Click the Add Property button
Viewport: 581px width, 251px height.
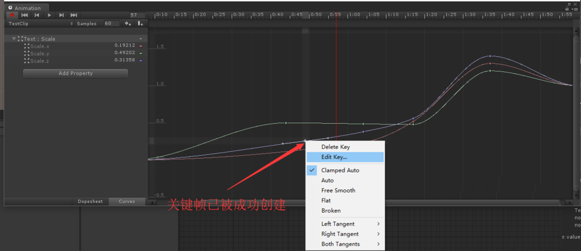click(76, 73)
